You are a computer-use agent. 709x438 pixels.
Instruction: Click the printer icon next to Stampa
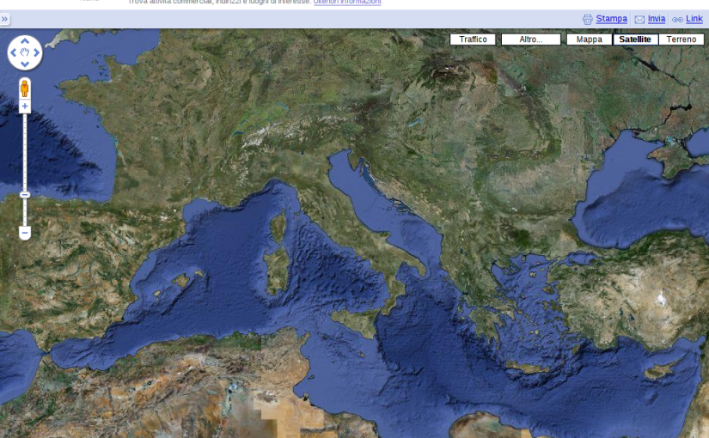pyautogui.click(x=587, y=20)
